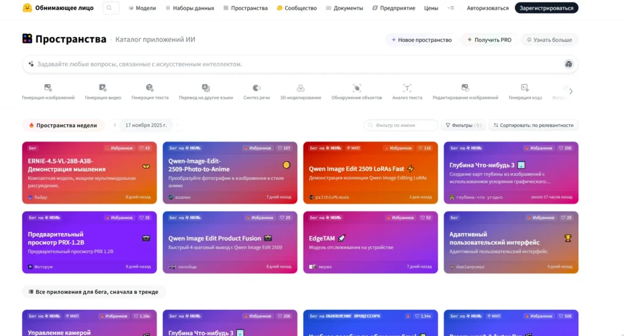Toggle the heart on the EdgeTAM card
Image resolution: width=624 pixels, height=336 pixels.
(x=425, y=218)
